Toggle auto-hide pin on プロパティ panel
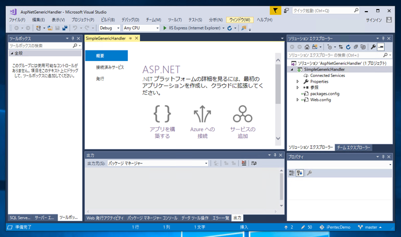 point(383,157)
